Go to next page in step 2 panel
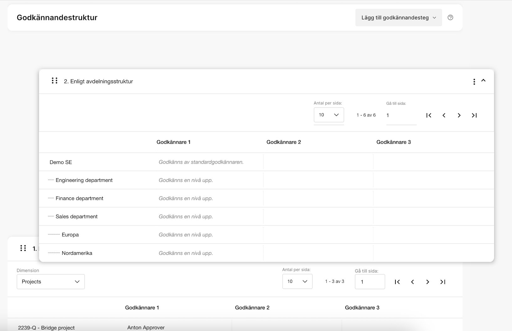 tap(459, 115)
